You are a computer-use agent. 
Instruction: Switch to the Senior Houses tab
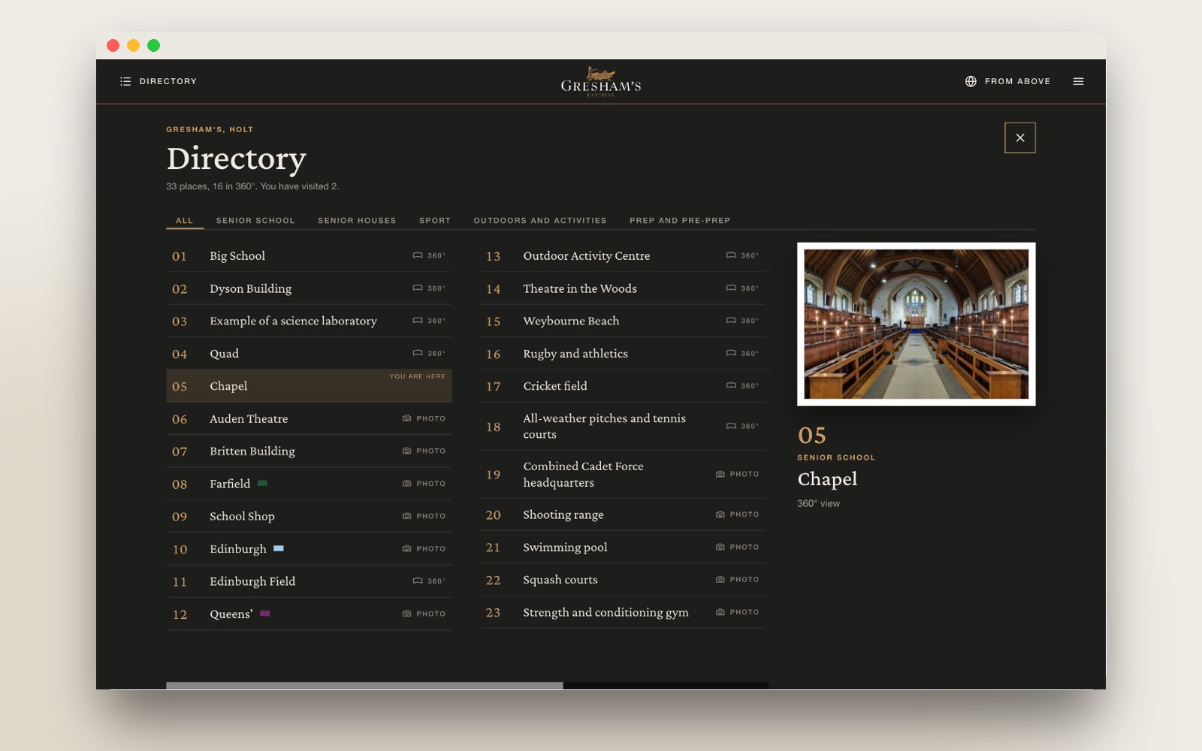357,221
